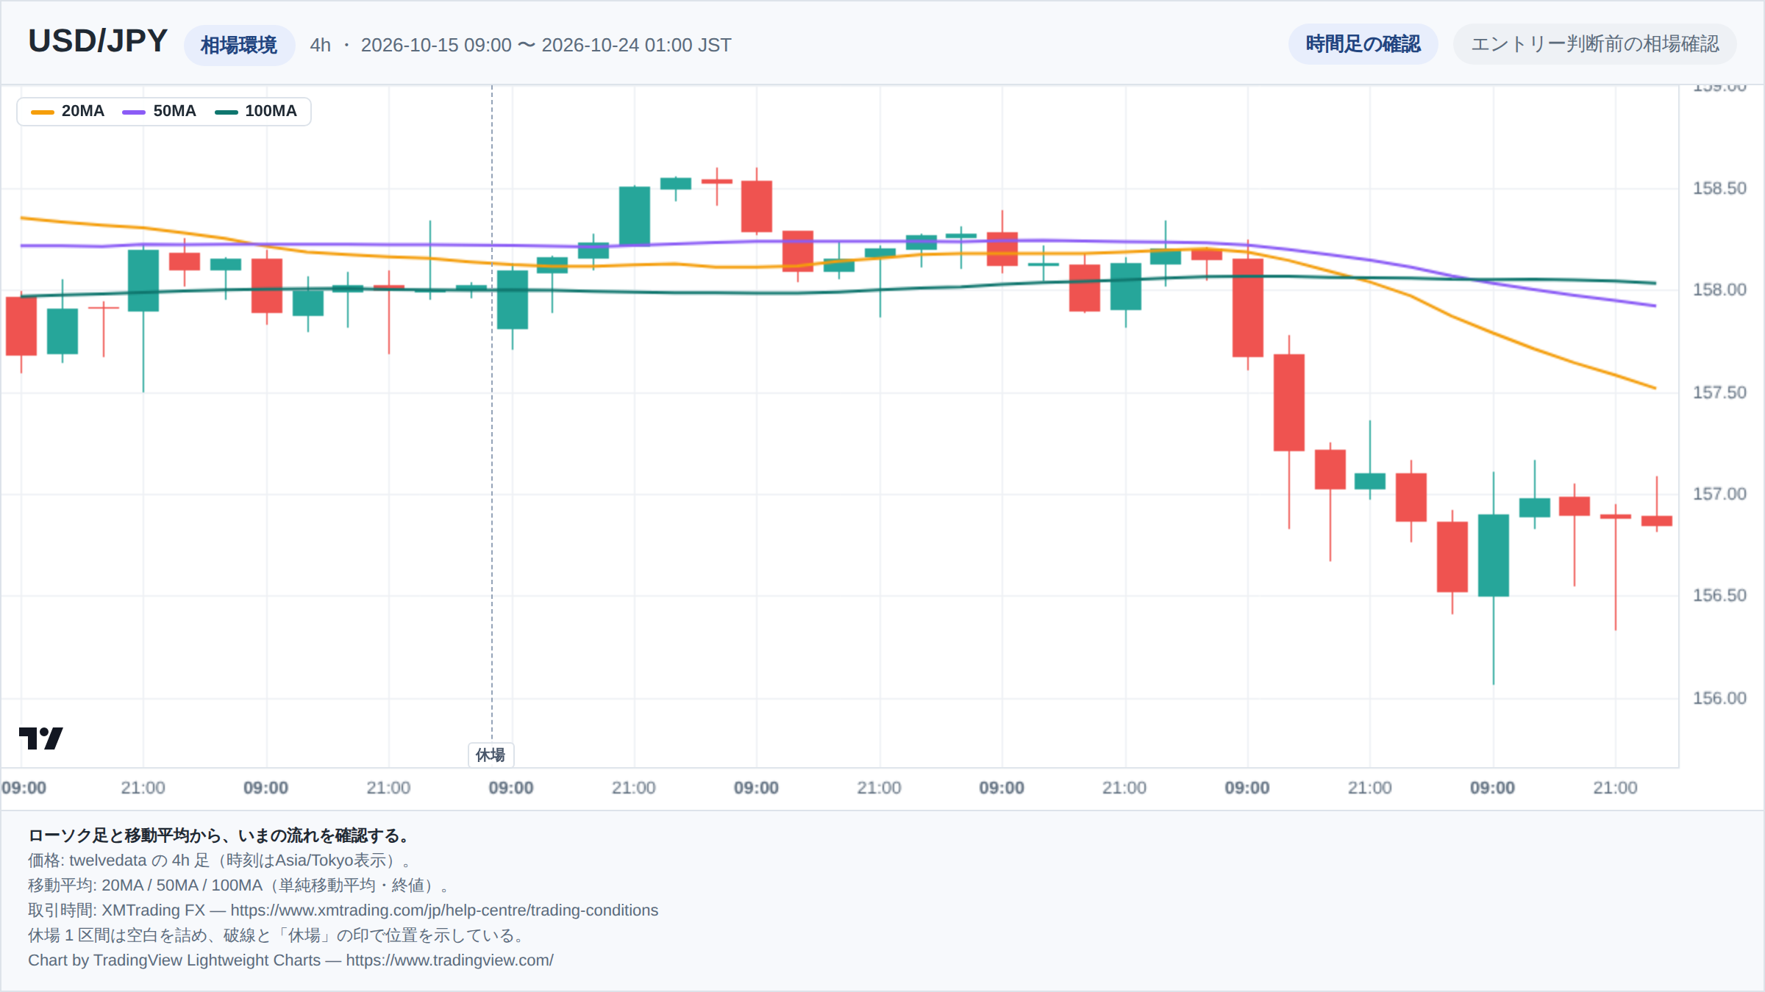
Task: Select the 時間足の確認 tab pill
Action: pyautogui.click(x=1363, y=44)
